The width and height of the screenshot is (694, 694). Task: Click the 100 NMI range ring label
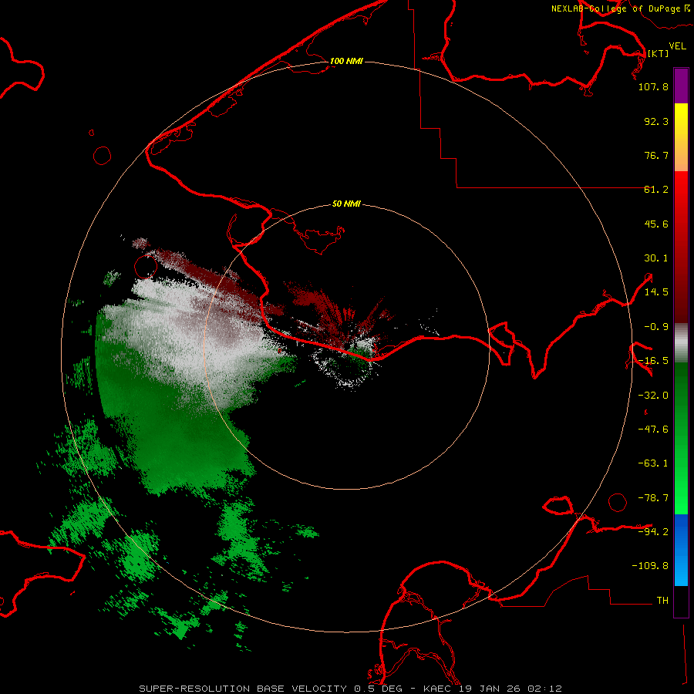[x=346, y=61]
